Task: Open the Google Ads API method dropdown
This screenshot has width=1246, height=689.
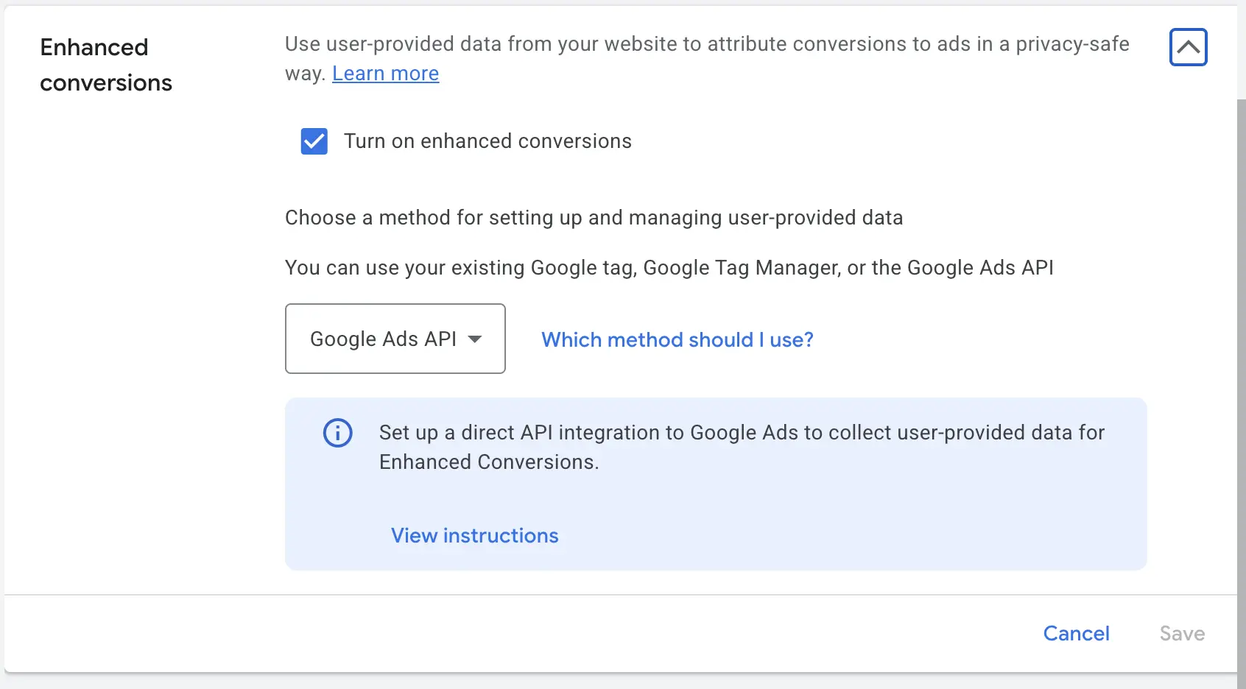Action: click(x=395, y=339)
